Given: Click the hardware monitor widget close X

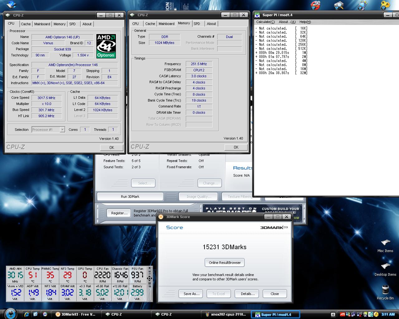Looking at the screenshot, I should tap(149, 268).
